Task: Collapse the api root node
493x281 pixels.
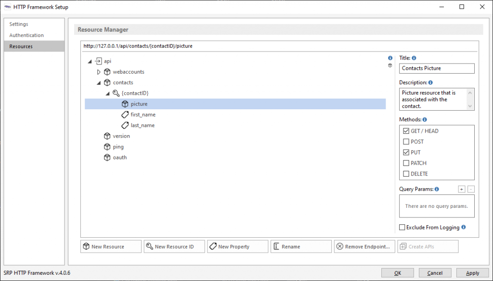Action: coord(90,61)
